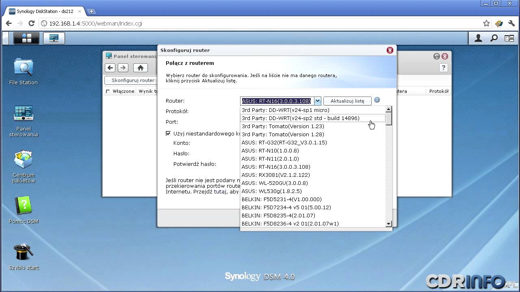Screen dimensions: 520x292
Task: Select BELKIN: F5D8235-4(2.01.07)
Action: [x=312, y=215]
